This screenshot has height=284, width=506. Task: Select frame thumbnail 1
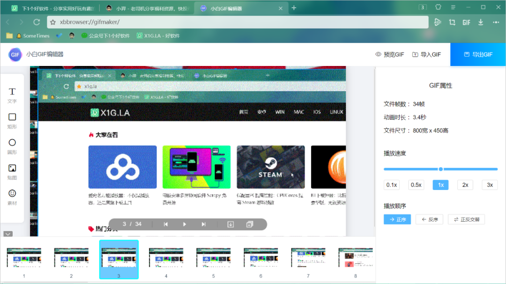(24, 260)
